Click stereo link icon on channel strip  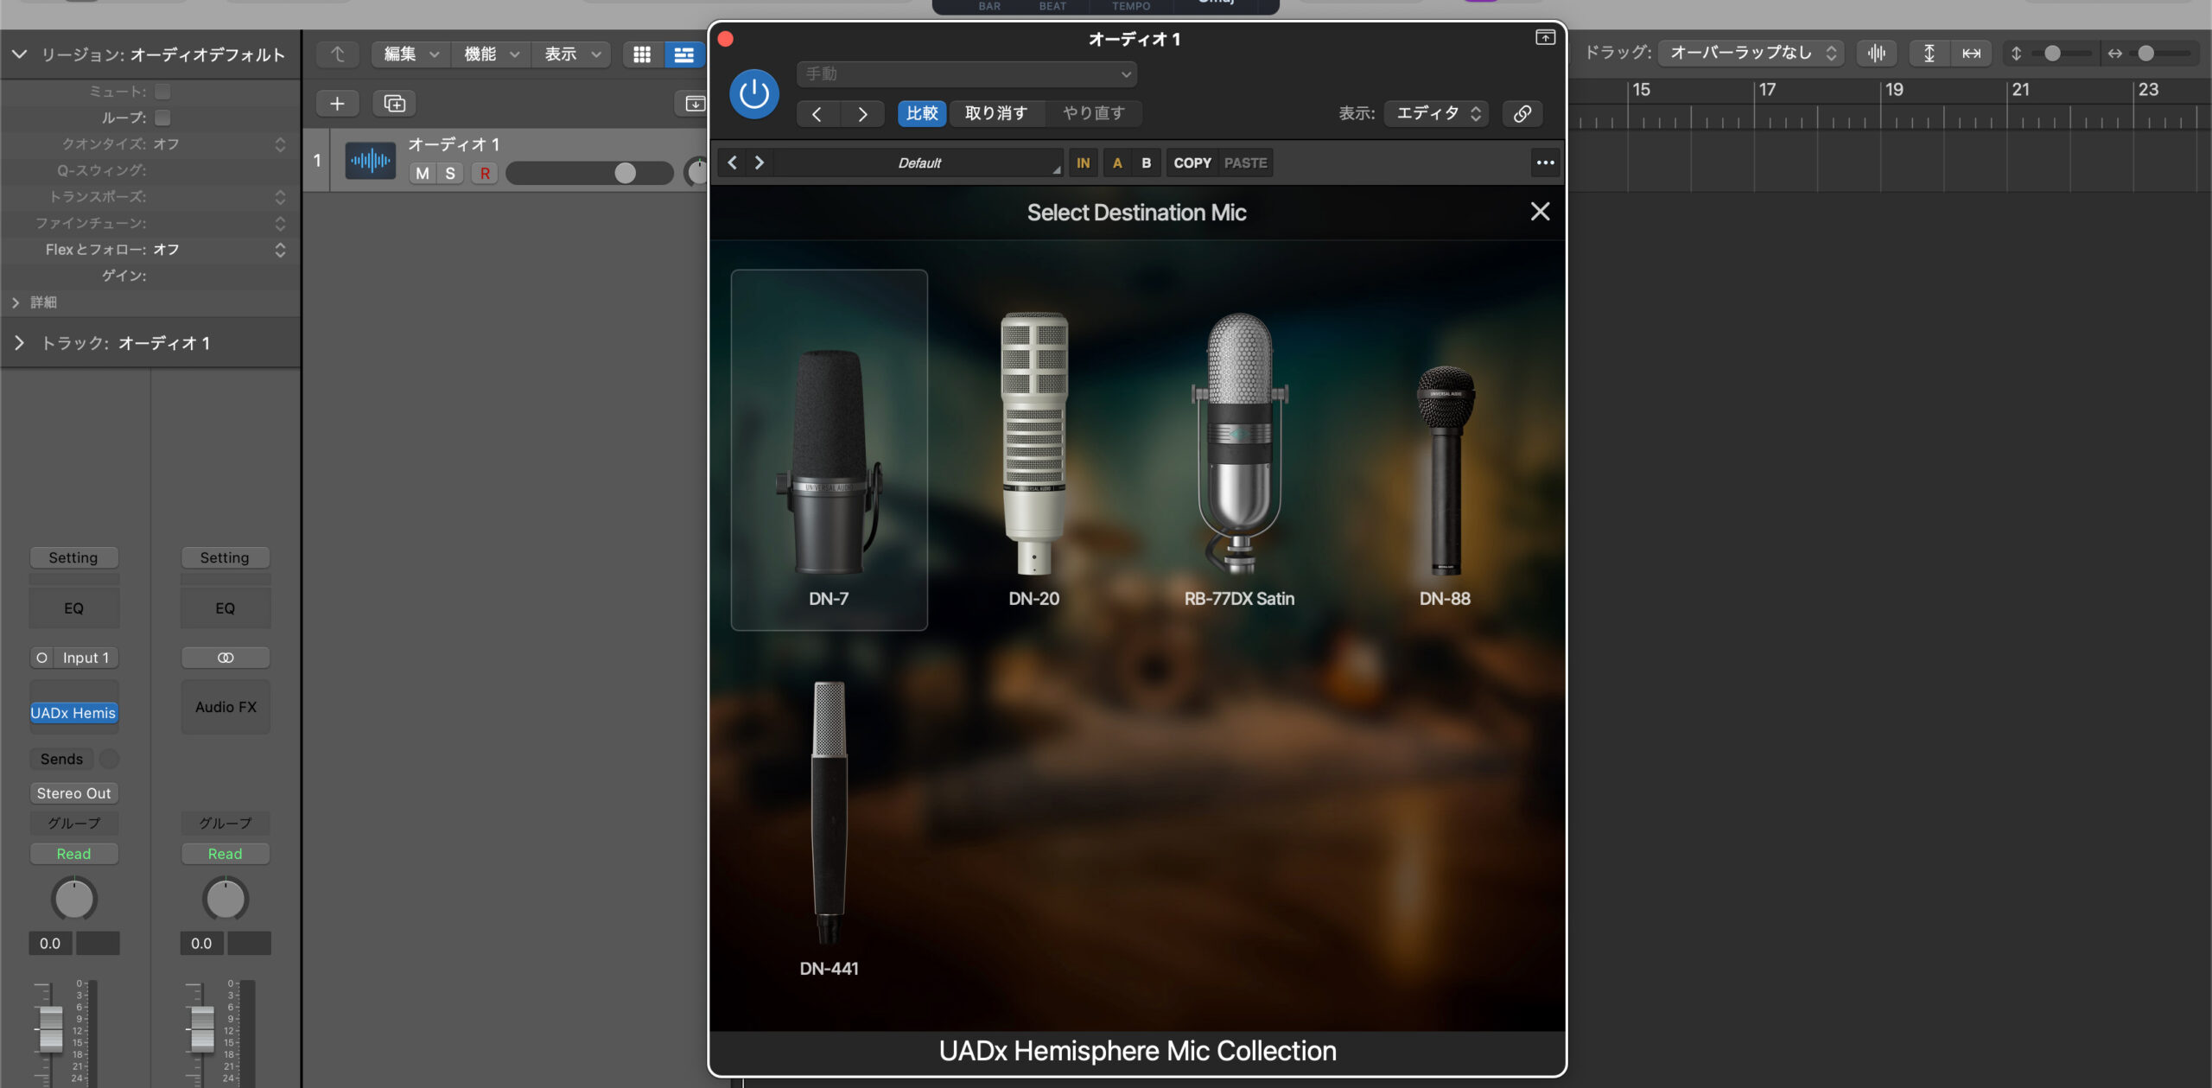(x=226, y=658)
